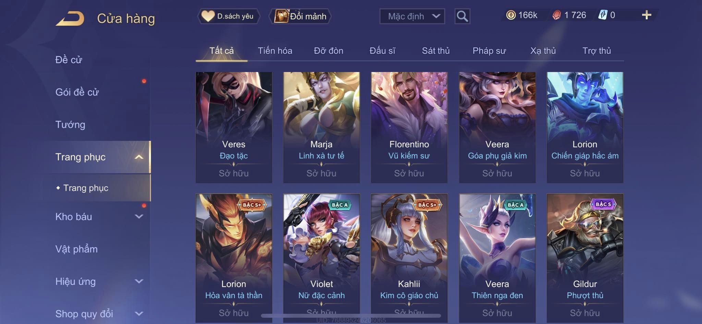Open Tướng in the sidebar

70,124
